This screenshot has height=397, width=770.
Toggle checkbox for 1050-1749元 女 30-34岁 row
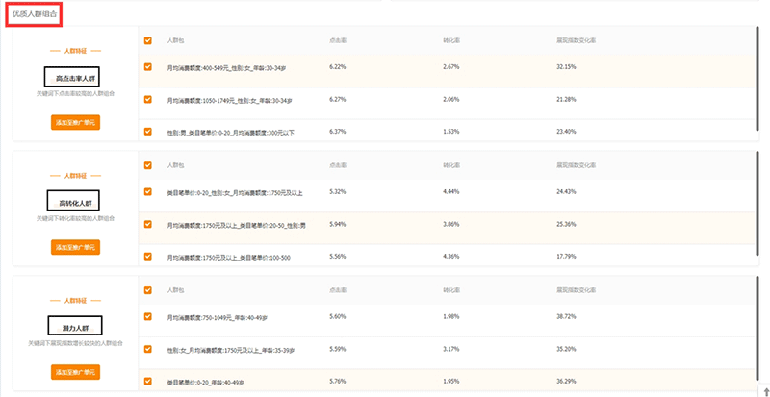point(147,99)
